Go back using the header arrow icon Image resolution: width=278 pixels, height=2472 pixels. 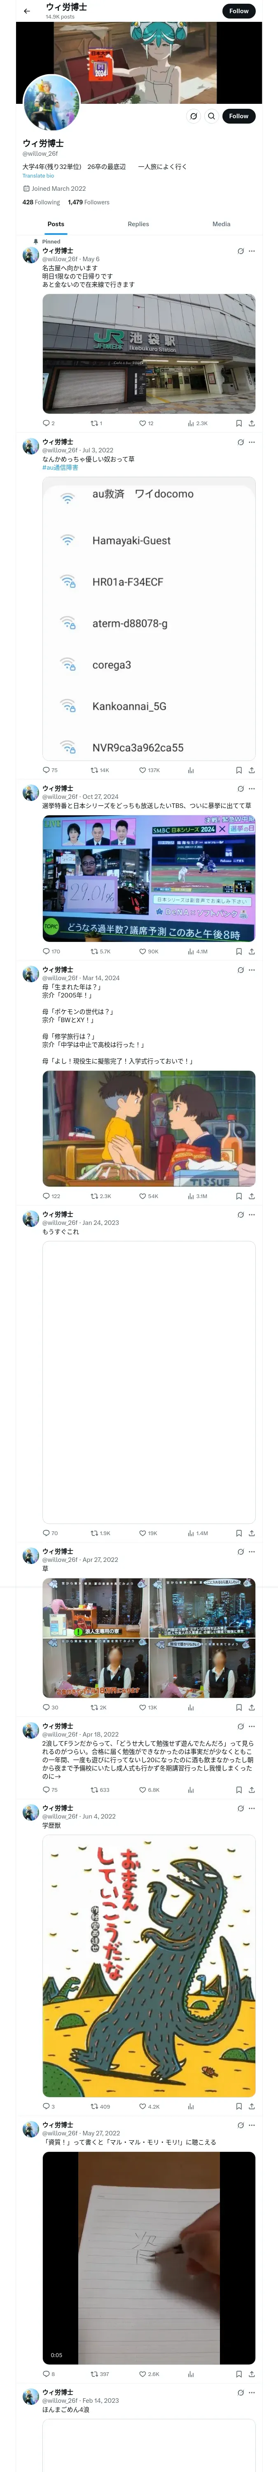pyautogui.click(x=27, y=11)
